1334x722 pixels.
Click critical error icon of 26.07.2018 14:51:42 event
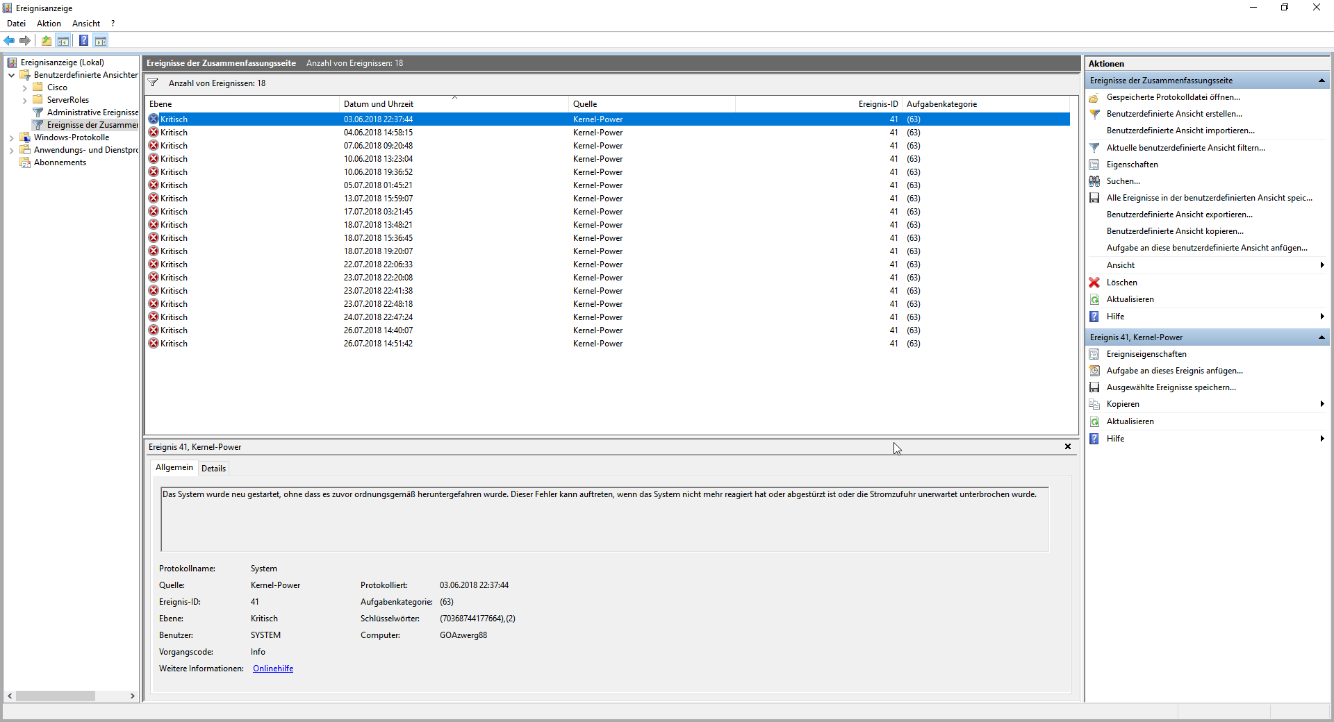point(154,344)
